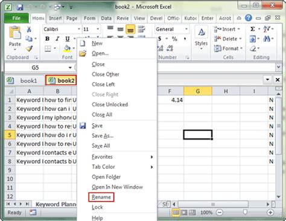Toggle bottom align button

coord(130,30)
